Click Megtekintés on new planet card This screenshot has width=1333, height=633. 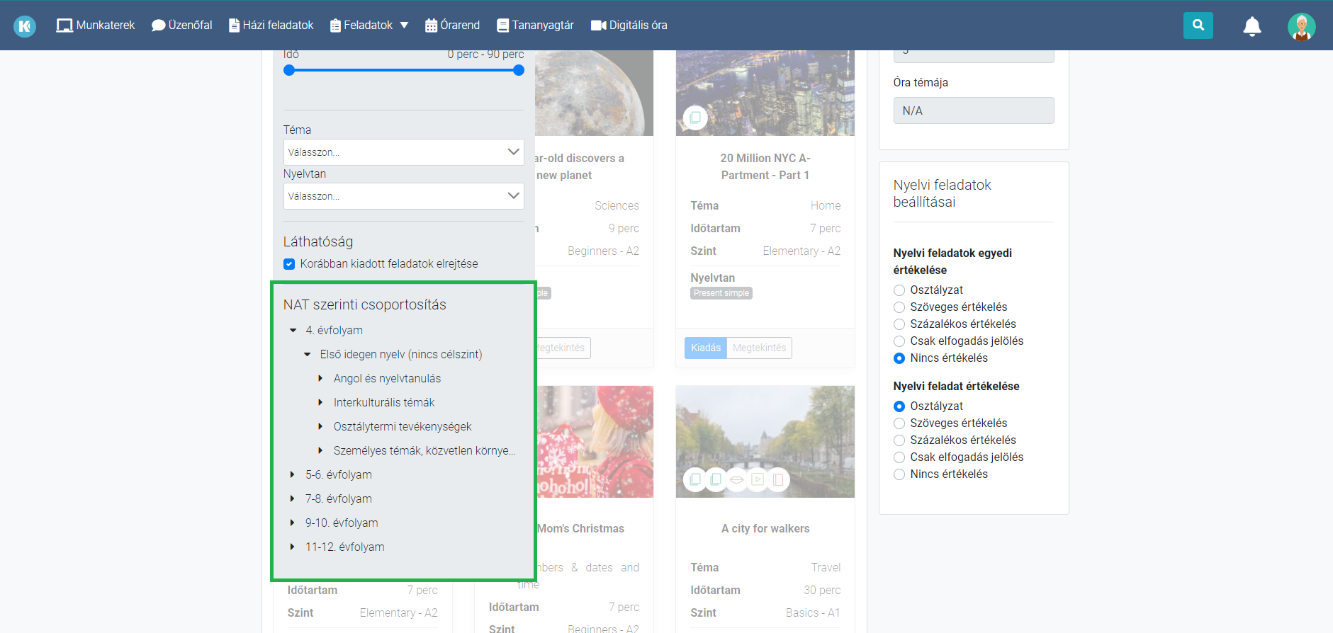563,348
